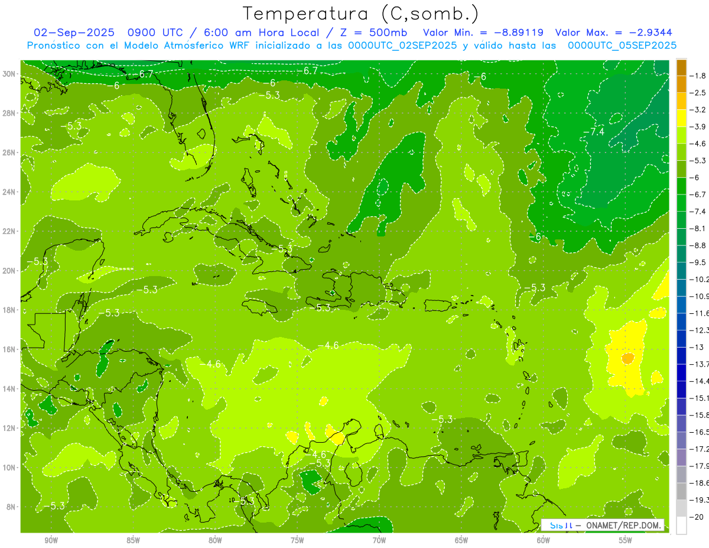This screenshot has width=709, height=548.
Task: Click the '24N' latitude axis label
Action: [9, 192]
